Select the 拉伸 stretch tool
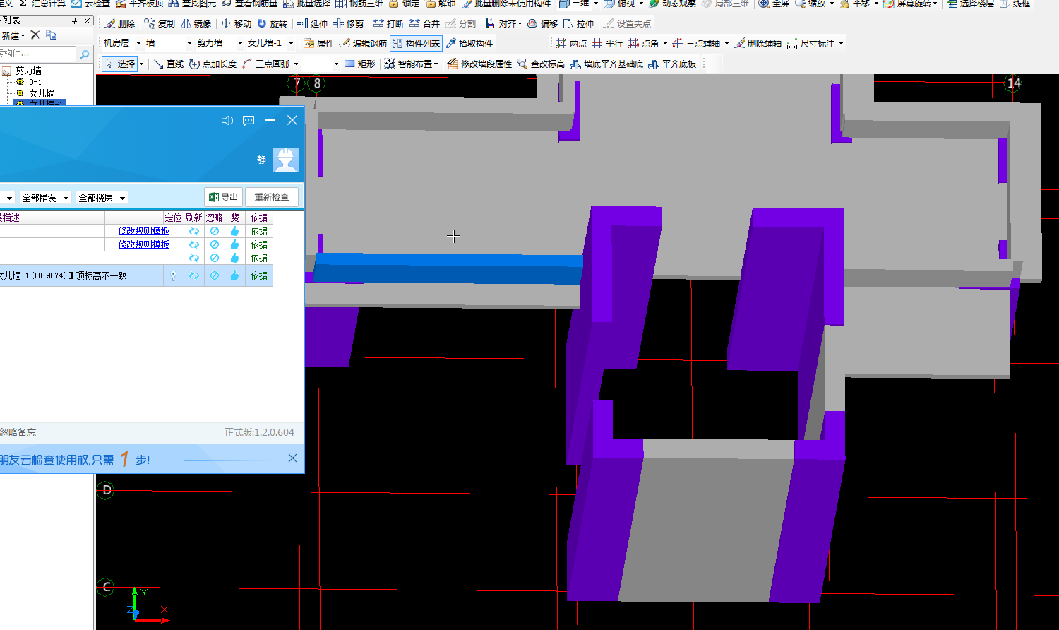The image size is (1059, 630). pyautogui.click(x=579, y=23)
